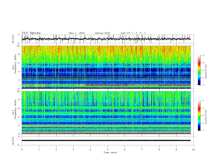The width and height of the screenshot is (218, 168).
Task: Click the ch.2 spectrogram panel
Action: point(106,113)
